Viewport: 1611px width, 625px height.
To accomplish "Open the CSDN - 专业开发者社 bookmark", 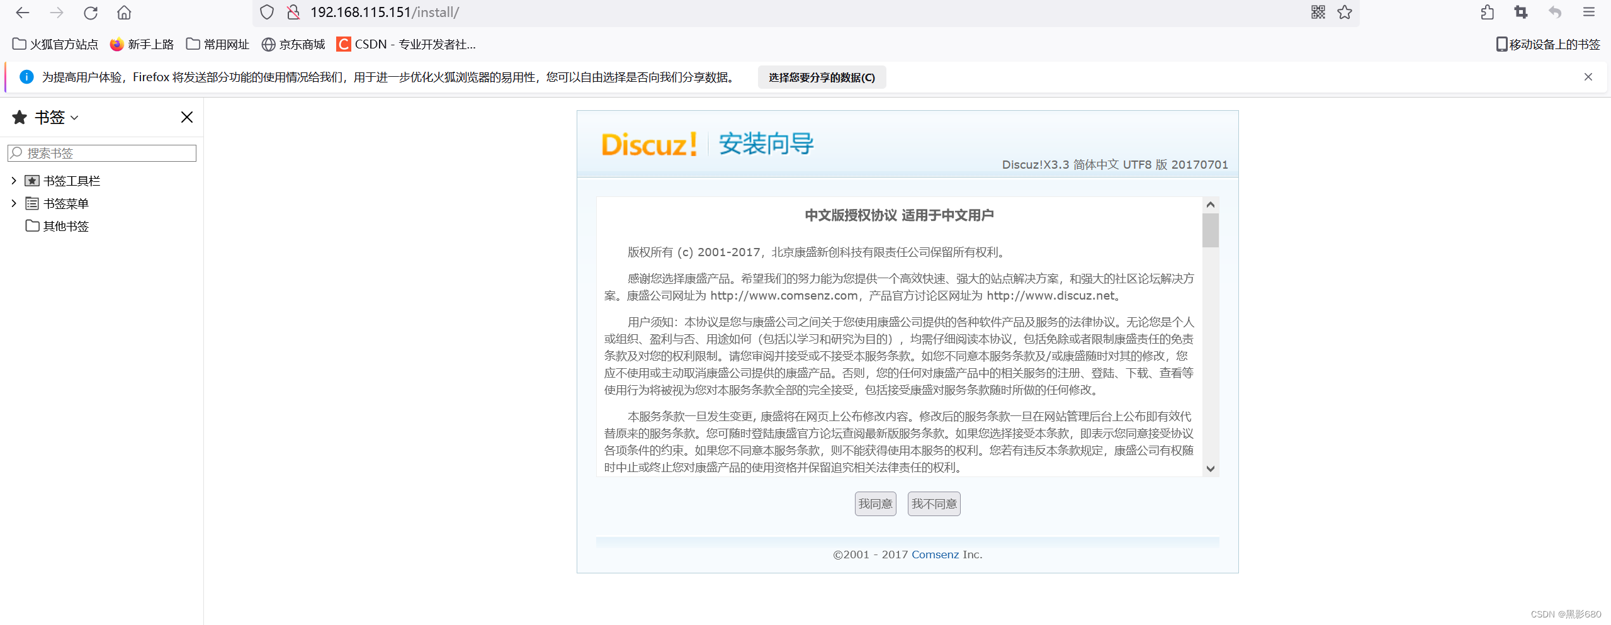I will 407,44.
